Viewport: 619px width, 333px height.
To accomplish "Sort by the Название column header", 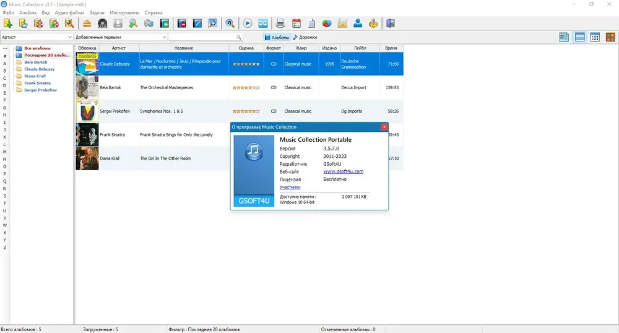I will [x=184, y=48].
